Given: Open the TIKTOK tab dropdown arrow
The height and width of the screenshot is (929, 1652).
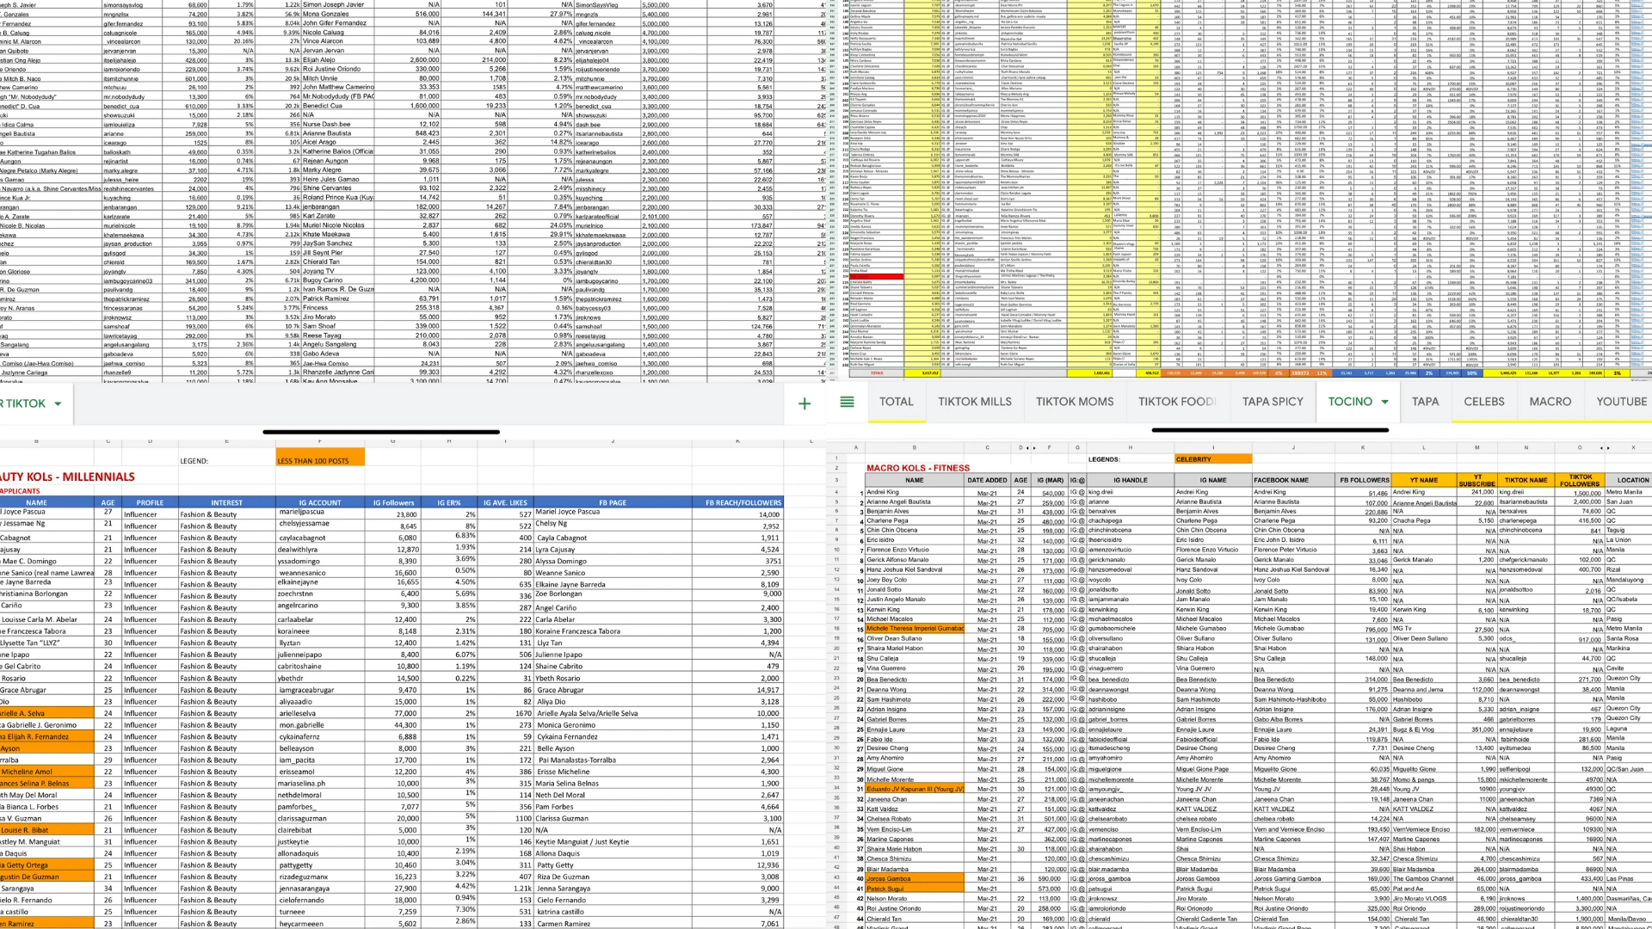Looking at the screenshot, I should pyautogui.click(x=58, y=403).
